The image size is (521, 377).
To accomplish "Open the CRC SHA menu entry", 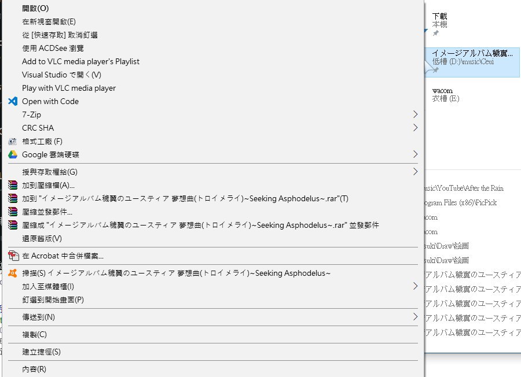I will (x=212, y=128).
